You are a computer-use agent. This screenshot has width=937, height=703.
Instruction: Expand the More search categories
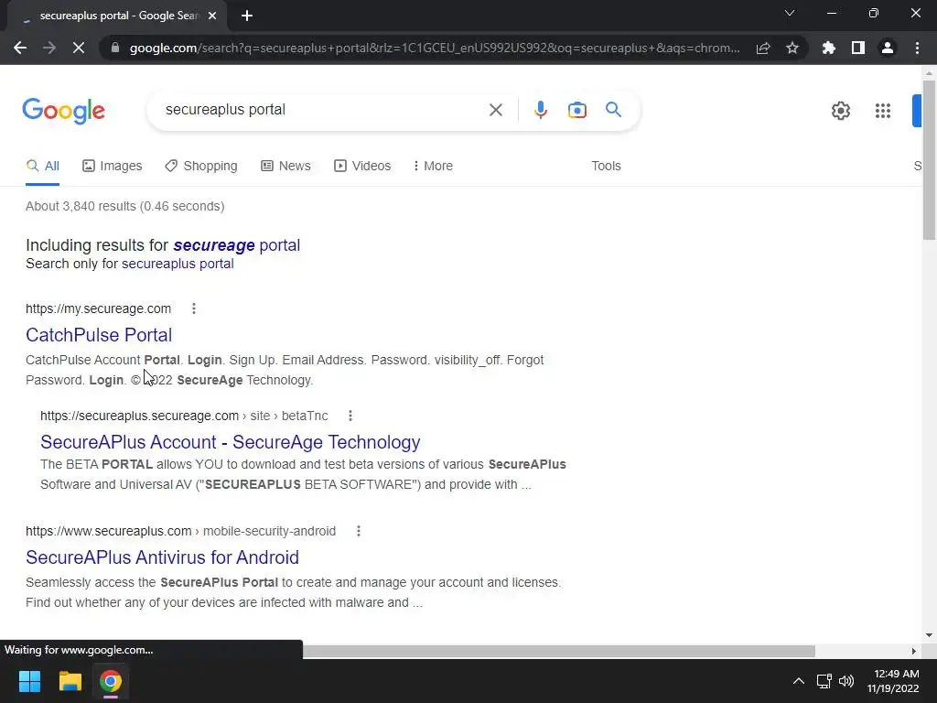pyautogui.click(x=433, y=167)
